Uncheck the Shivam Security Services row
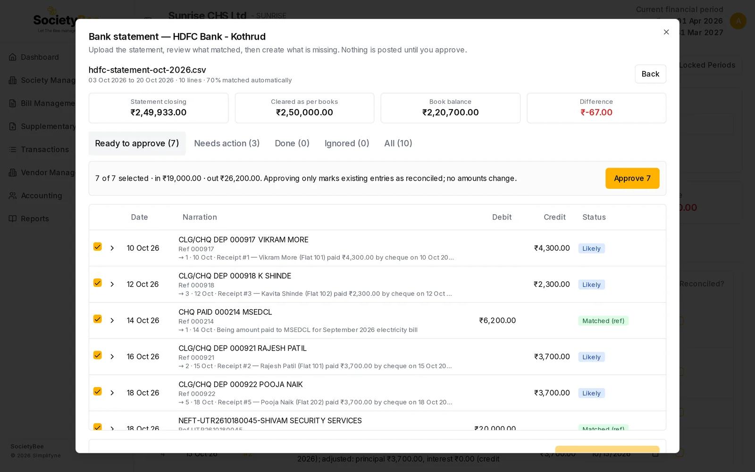This screenshot has height=472, width=755. pos(98,427)
